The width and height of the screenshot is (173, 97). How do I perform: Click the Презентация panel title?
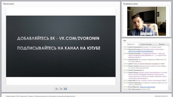(x=8, y=4)
